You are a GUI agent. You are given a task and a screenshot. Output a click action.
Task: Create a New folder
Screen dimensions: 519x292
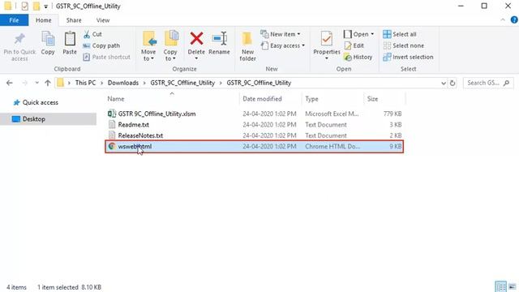click(x=247, y=46)
